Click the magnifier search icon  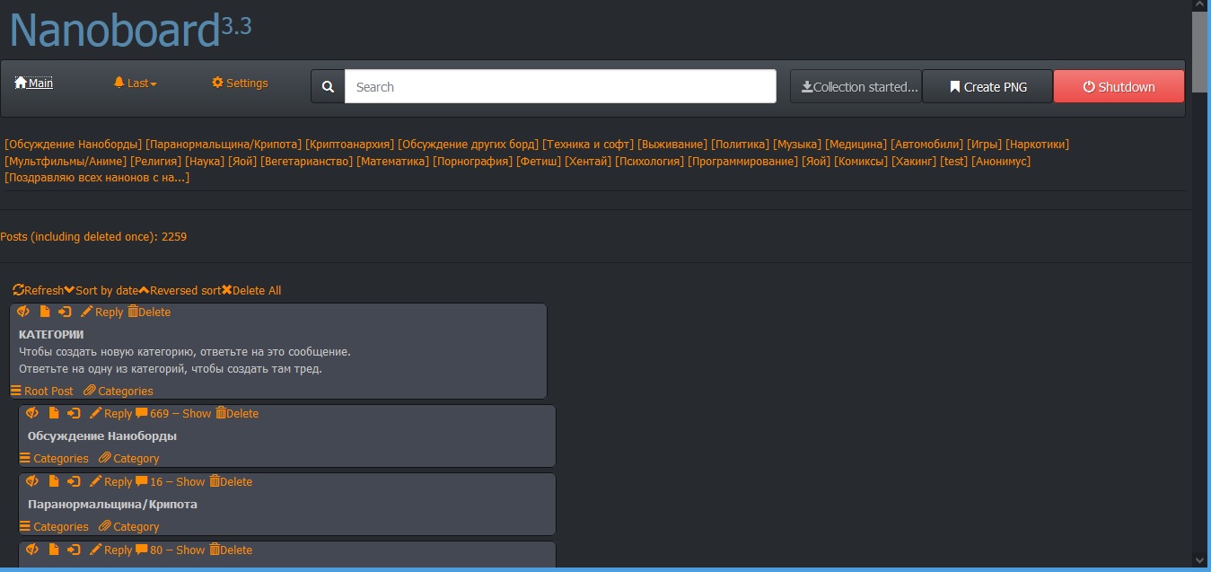[328, 87]
